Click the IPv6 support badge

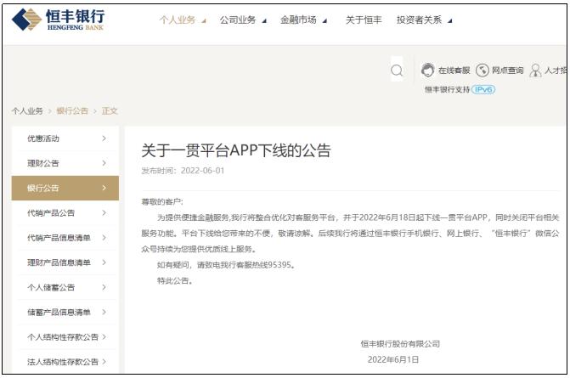pyautogui.click(x=483, y=89)
